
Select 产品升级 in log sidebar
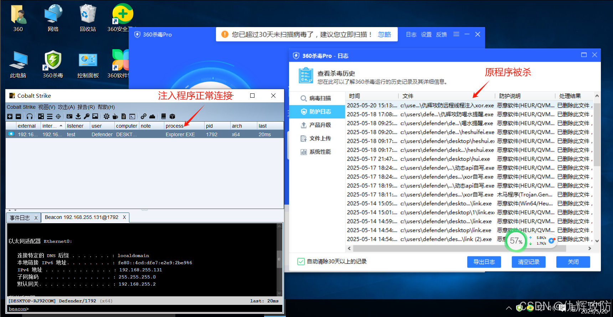pos(317,125)
